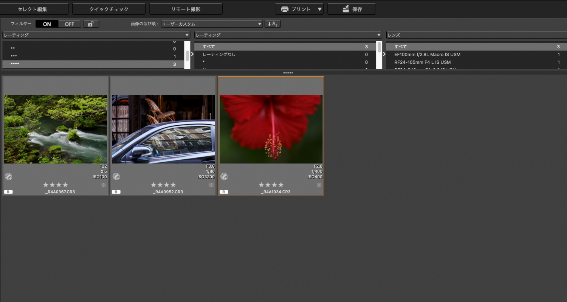
Task: Click the filter lock icon
Action: pos(91,24)
